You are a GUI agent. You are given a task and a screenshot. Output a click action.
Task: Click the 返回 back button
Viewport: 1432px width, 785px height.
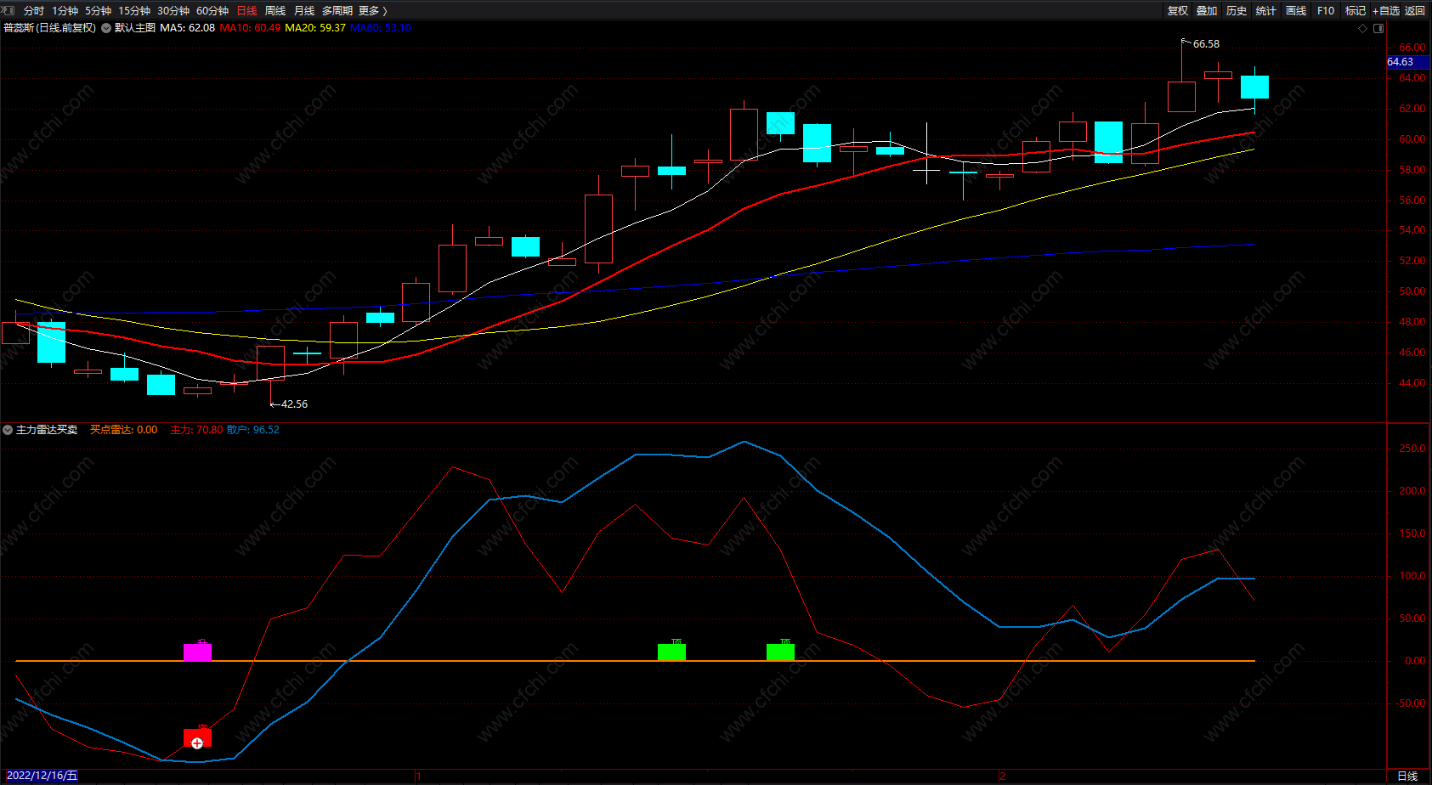[x=1415, y=11]
